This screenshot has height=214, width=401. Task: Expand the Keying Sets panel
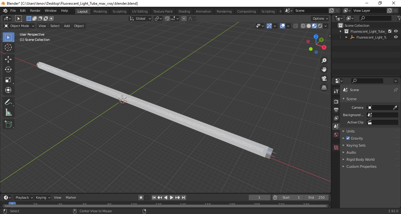[x=356, y=145]
